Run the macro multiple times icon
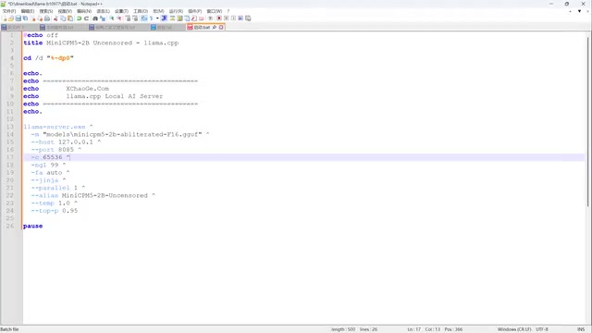The image size is (592, 333). 240,18
